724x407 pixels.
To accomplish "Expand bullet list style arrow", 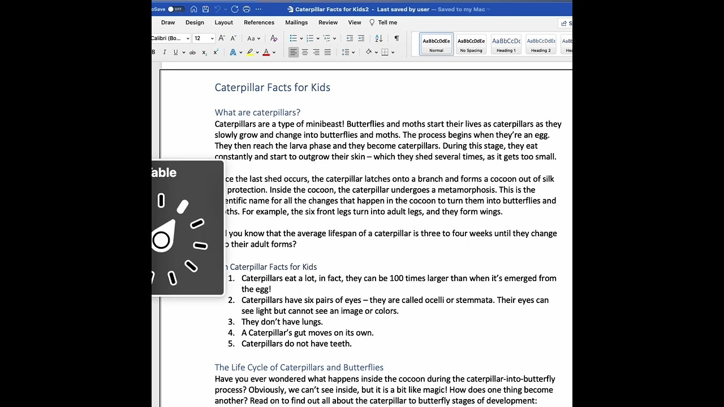I will pyautogui.click(x=301, y=38).
